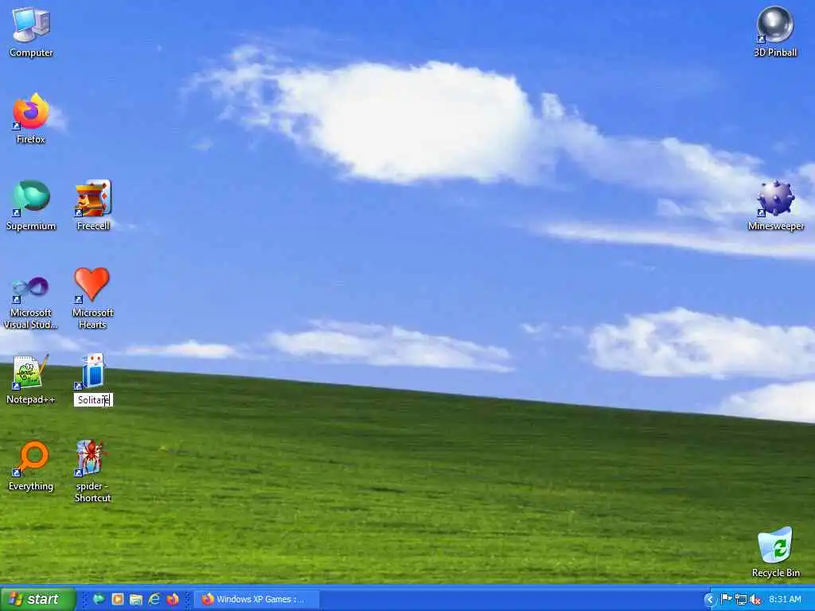This screenshot has height=611, width=815.
Task: Select the Solitaire card deck icon
Action: 92,372
